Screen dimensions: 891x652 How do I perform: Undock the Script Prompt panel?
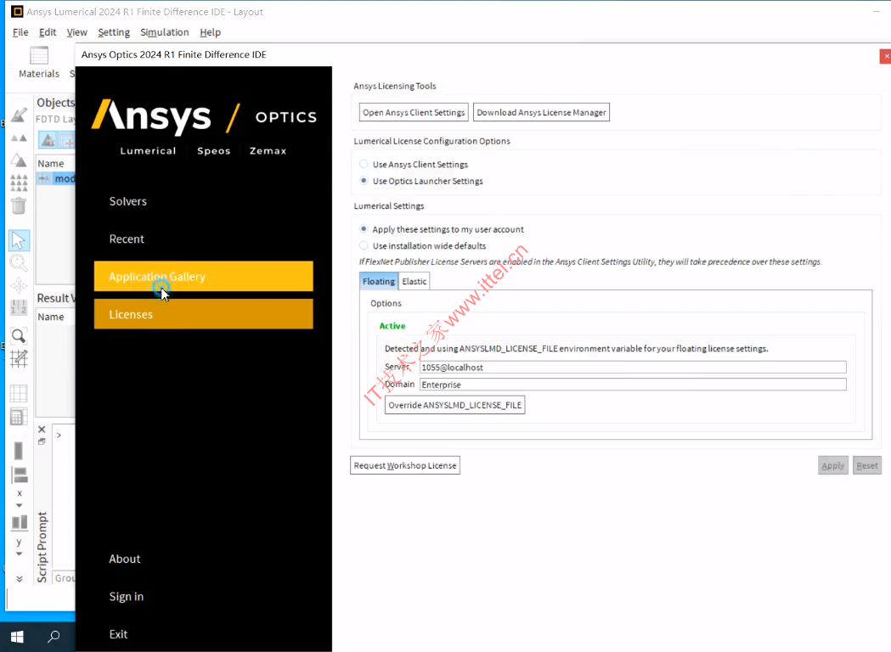(42, 441)
